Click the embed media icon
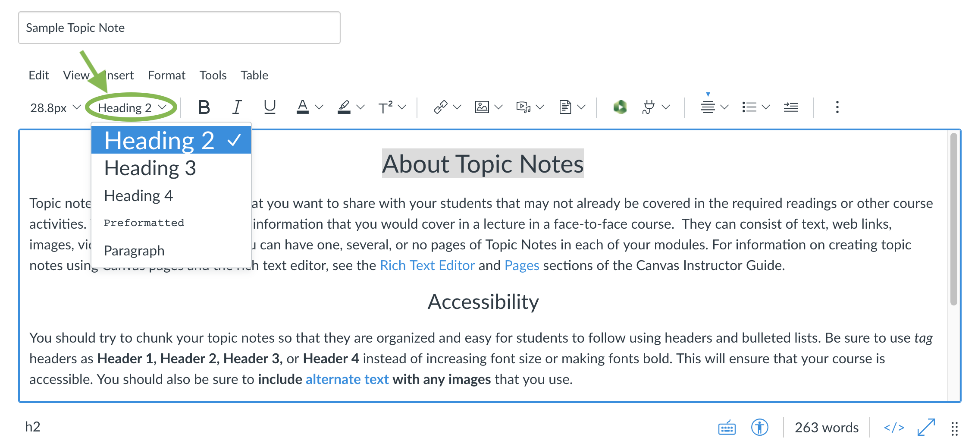Viewport: 978px width, 447px height. [523, 107]
